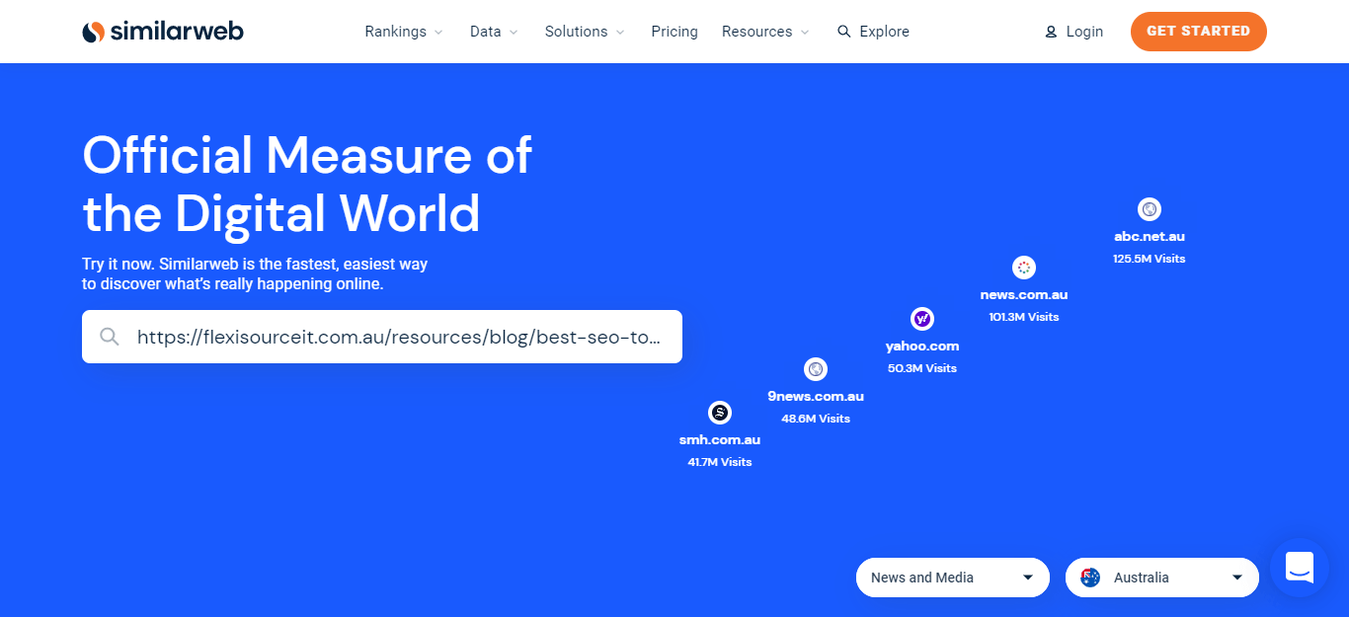Click the 50.3M Visits text
This screenshot has height=617, width=1349.
pyautogui.click(x=922, y=368)
